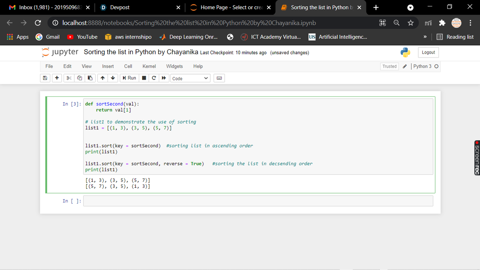Viewport: 480px width, 270px height.
Task: Run the selected cell
Action: click(129, 78)
